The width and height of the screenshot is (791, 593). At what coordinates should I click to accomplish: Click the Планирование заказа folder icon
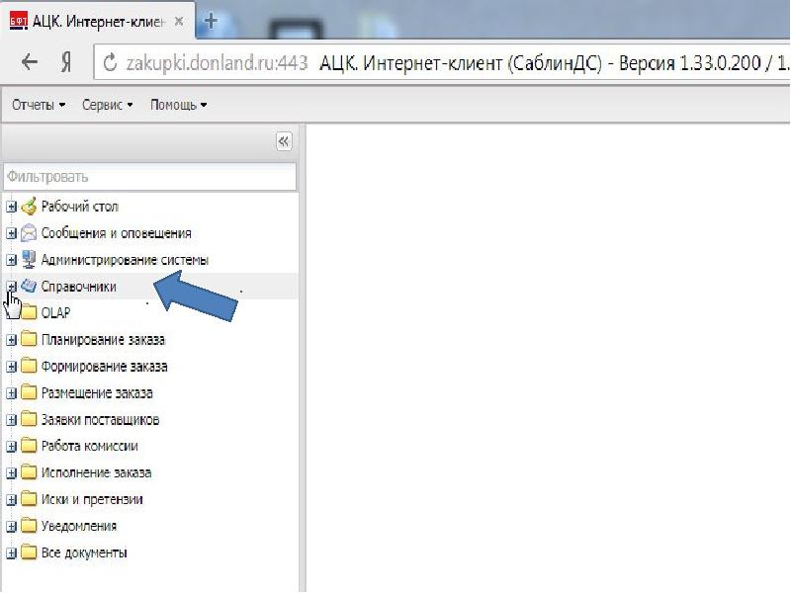[x=30, y=339]
